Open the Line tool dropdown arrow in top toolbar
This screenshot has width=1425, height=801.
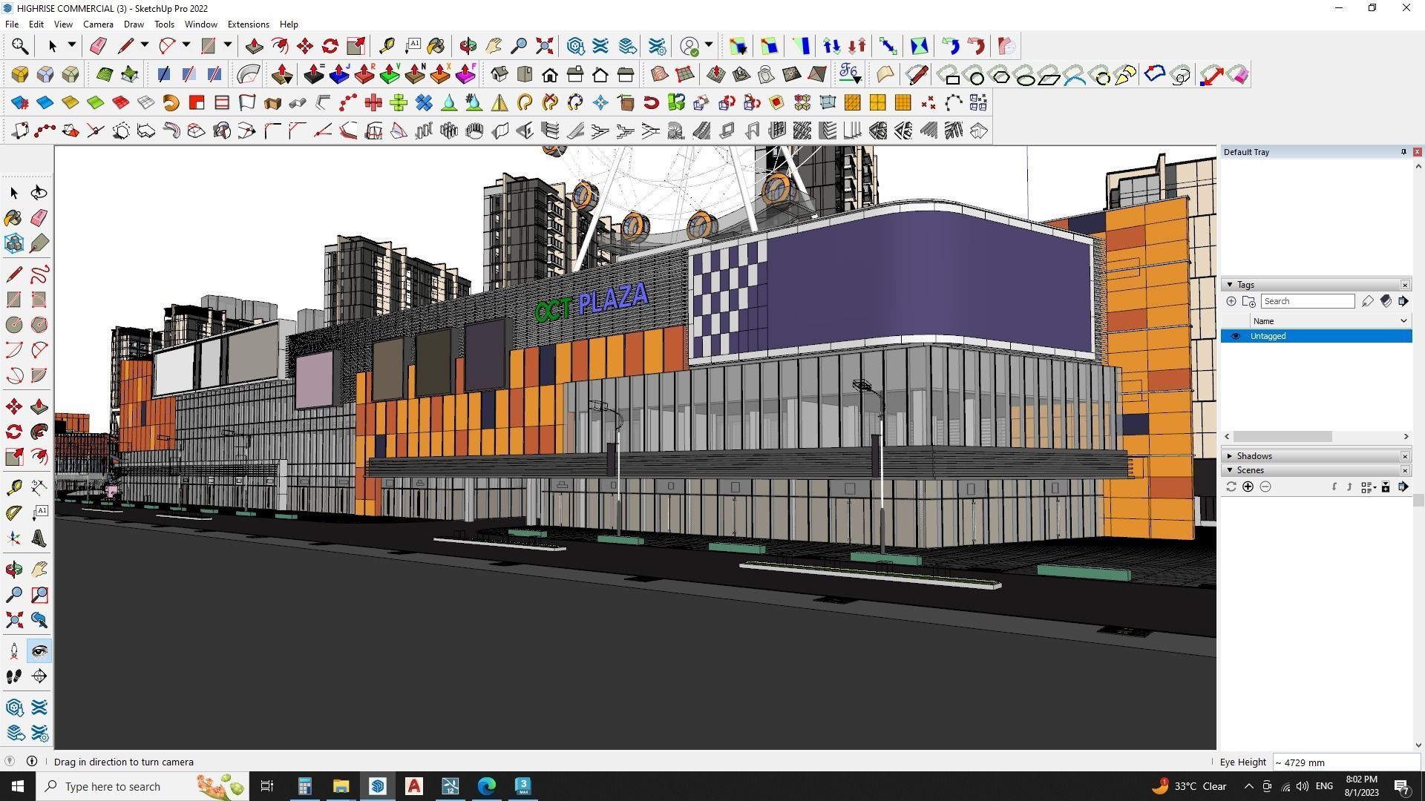[145, 45]
